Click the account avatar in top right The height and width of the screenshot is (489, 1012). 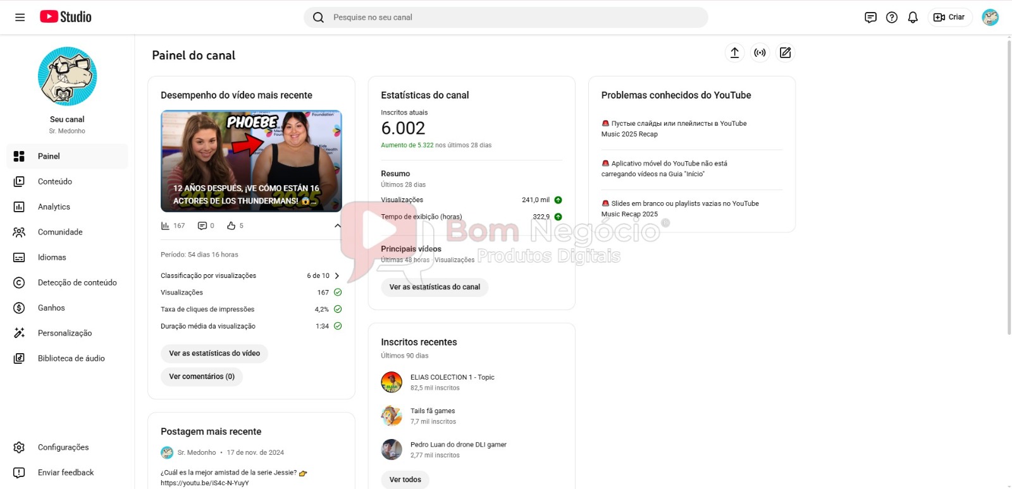pyautogui.click(x=990, y=18)
